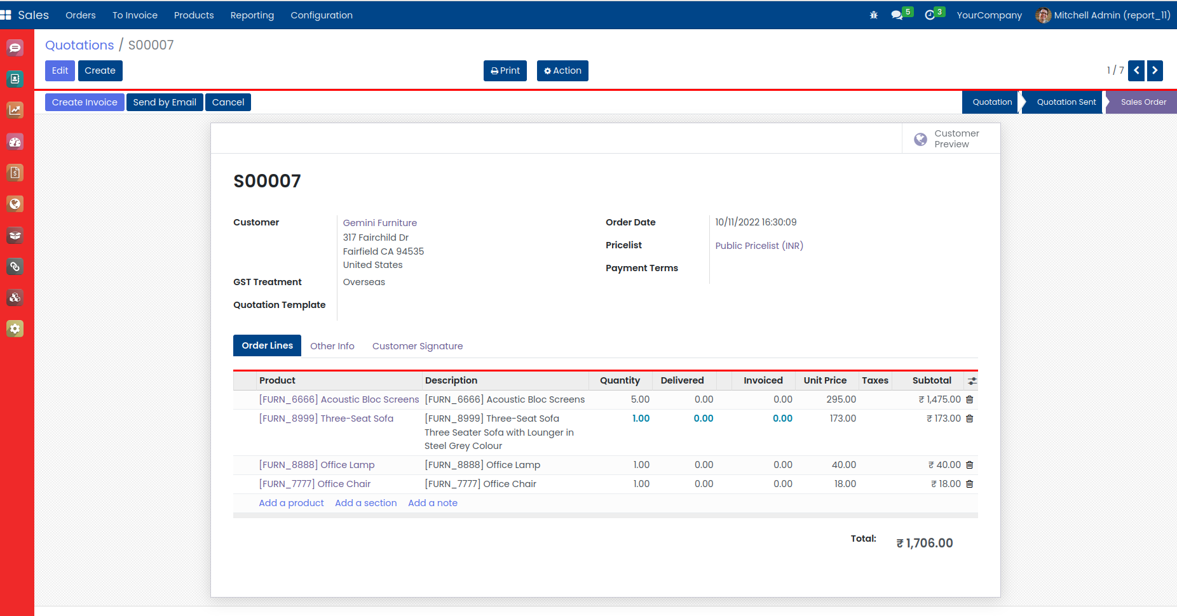Click the Create Invoice button
The width and height of the screenshot is (1177, 616).
click(x=85, y=102)
